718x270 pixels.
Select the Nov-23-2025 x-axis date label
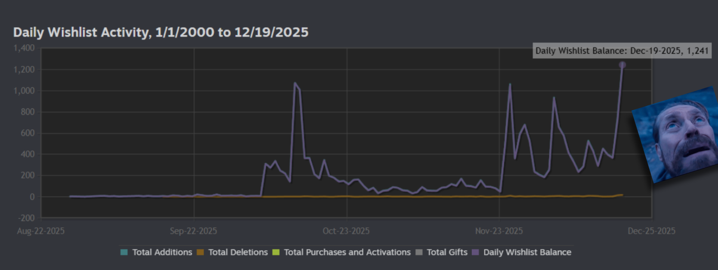tap(499, 231)
